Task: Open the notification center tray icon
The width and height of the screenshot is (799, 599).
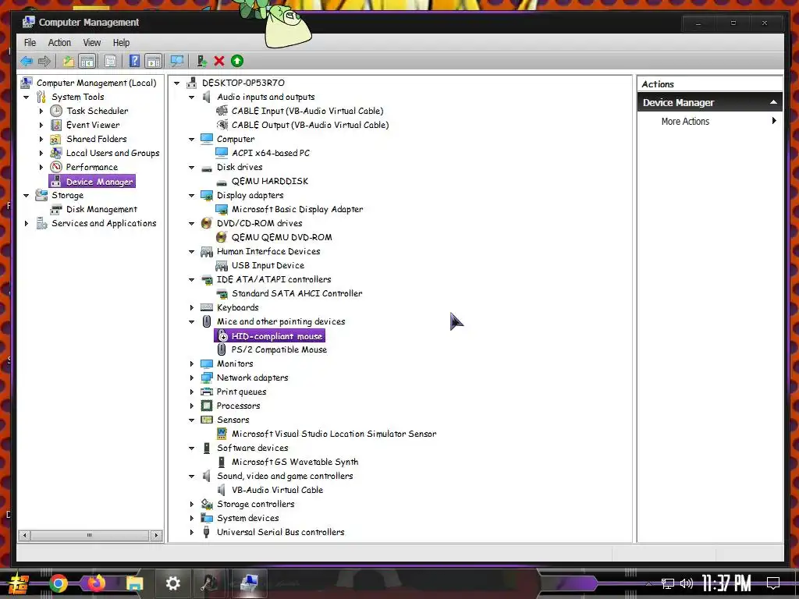Action: click(x=773, y=583)
